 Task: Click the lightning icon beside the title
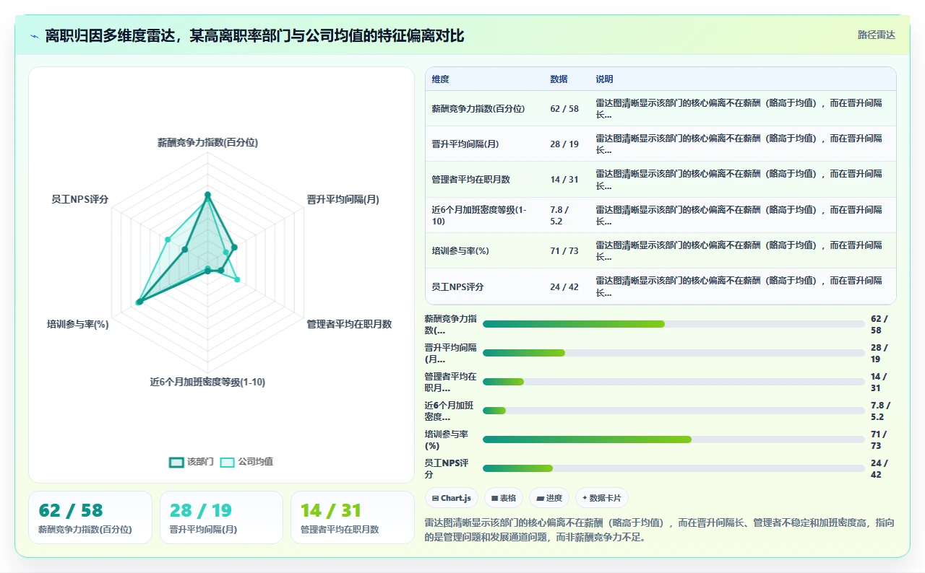coord(35,36)
